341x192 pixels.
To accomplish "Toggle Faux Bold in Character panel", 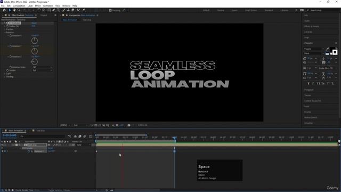I will coord(308,84).
